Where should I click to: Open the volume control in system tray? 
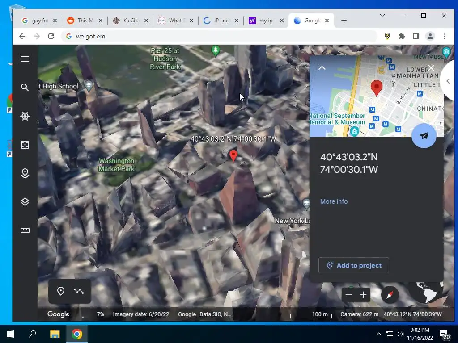tap(399, 334)
